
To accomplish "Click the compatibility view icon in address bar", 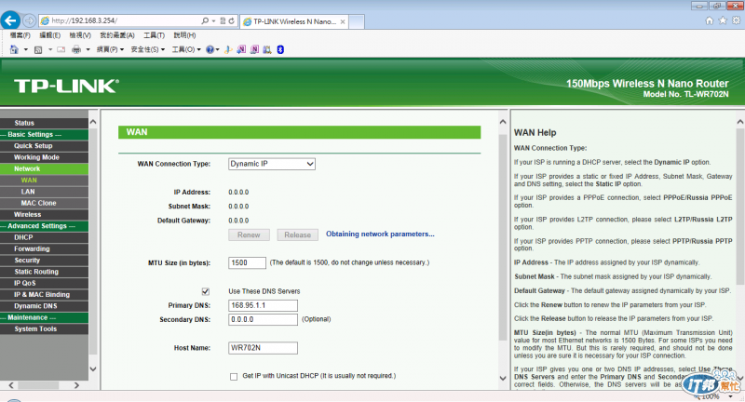I will click(223, 20).
